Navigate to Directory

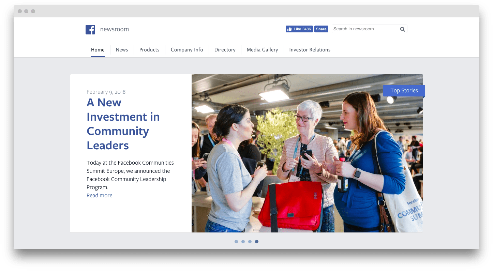(x=225, y=50)
